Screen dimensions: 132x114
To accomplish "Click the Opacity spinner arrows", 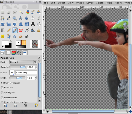I will (x=36, y=67).
